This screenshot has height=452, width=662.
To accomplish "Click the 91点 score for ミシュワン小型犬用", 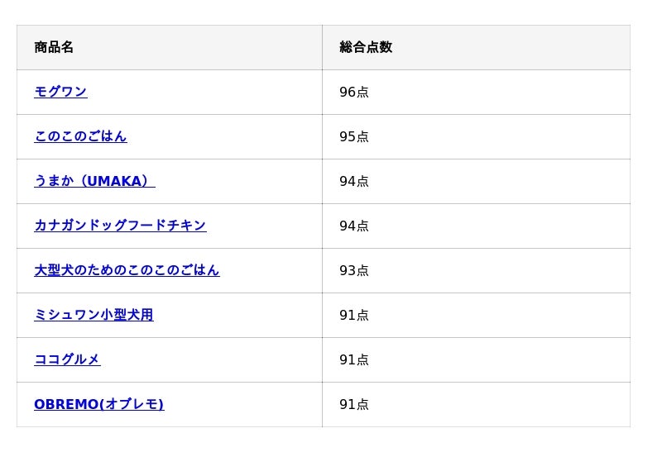I will pos(354,315).
